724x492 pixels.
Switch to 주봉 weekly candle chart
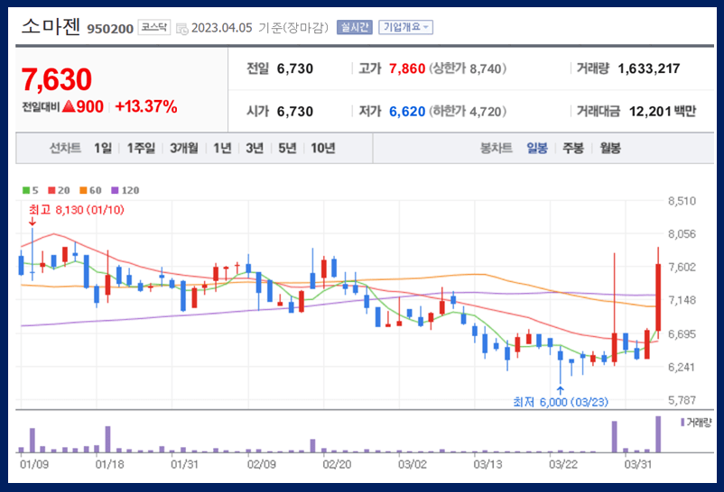click(573, 148)
